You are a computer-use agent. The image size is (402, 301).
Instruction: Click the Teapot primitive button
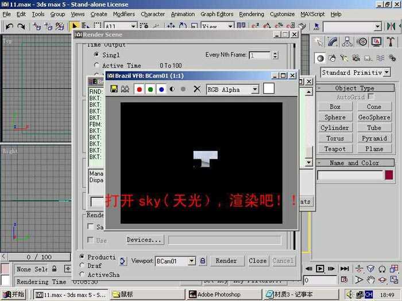point(335,148)
